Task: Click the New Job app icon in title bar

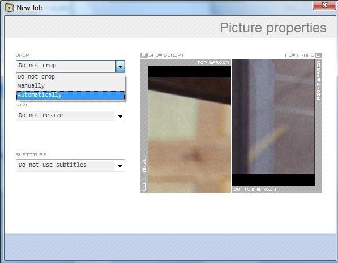Action: 9,8
